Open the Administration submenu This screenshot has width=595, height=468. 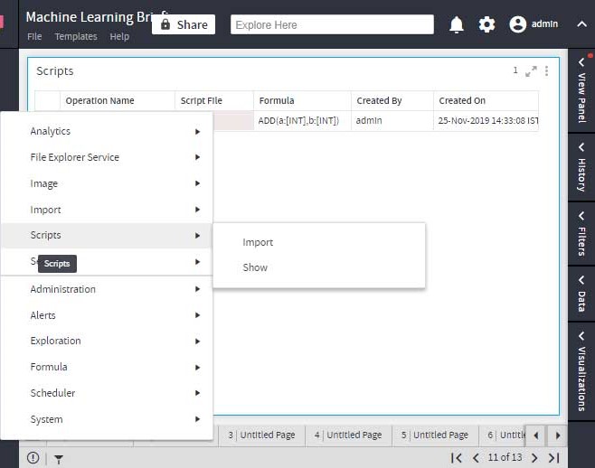click(x=107, y=289)
